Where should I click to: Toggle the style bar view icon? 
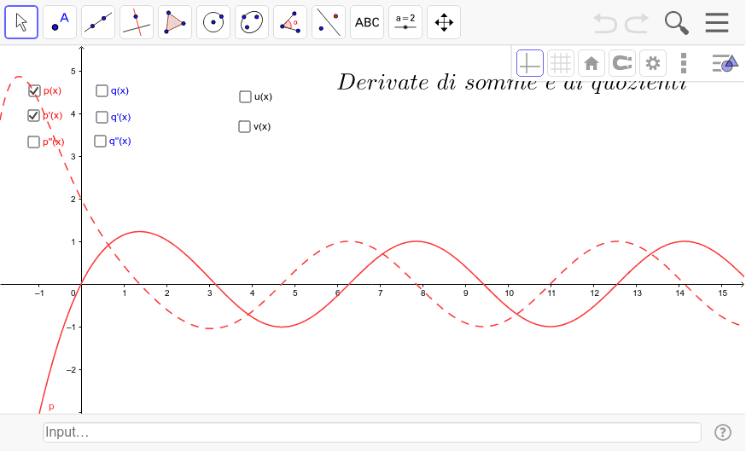[x=725, y=63]
